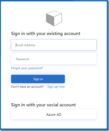Click empty right side of the Email Address box

(73, 45)
